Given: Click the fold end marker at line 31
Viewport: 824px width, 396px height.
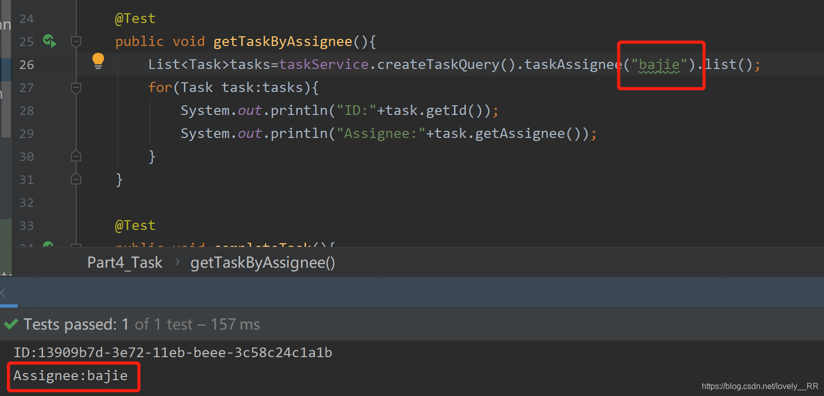Looking at the screenshot, I should click(x=76, y=179).
